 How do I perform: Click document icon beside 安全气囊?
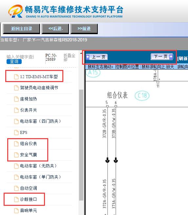(x=16, y=155)
